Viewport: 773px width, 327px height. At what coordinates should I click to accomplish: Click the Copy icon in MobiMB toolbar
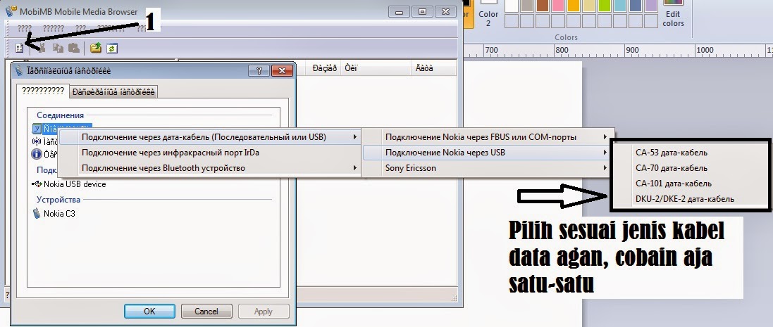click(x=58, y=49)
